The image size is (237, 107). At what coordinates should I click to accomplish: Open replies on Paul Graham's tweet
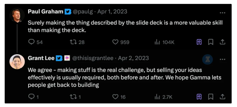35,42
